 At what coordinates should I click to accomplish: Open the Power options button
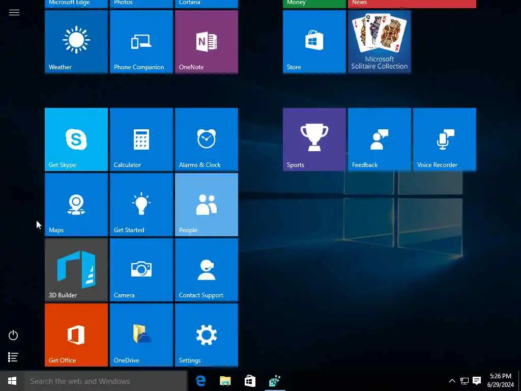[13, 335]
